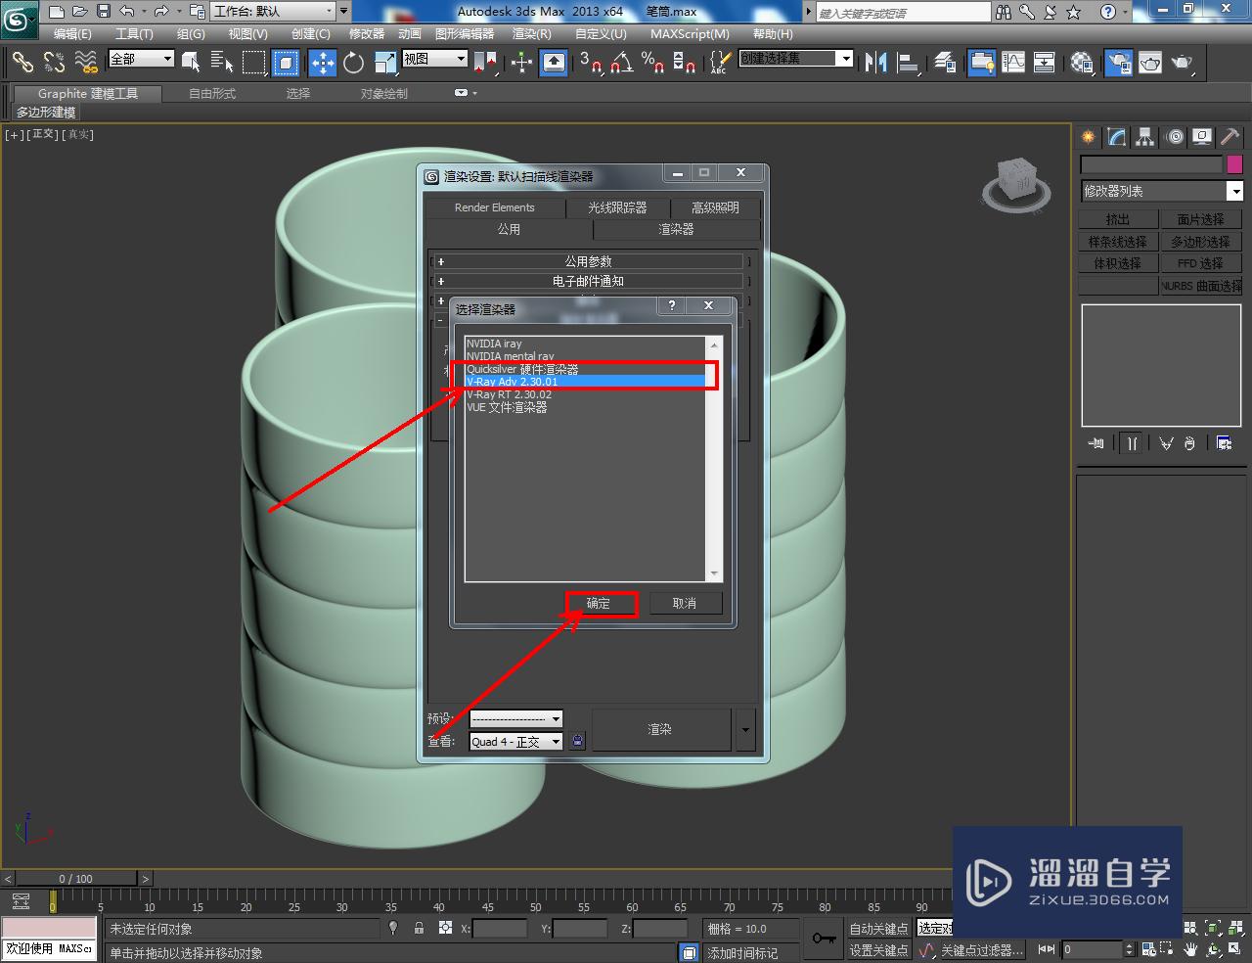Click the 多边形选择 modifier button

click(x=1200, y=242)
